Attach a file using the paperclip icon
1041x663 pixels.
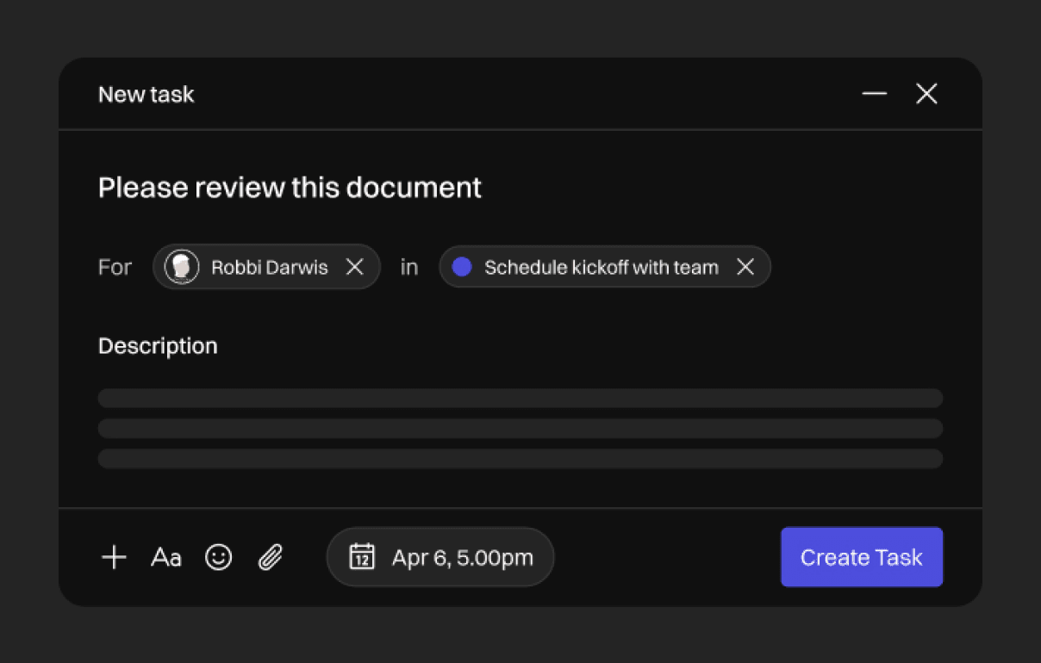click(271, 558)
